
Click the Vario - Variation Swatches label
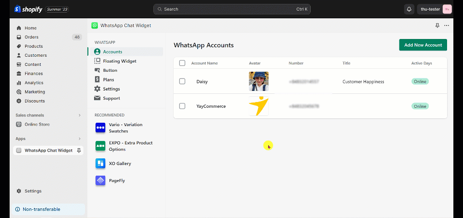[x=126, y=128]
